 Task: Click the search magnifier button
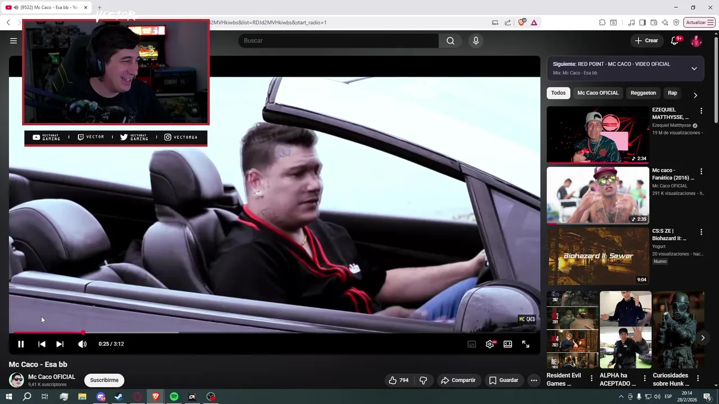[450, 40]
